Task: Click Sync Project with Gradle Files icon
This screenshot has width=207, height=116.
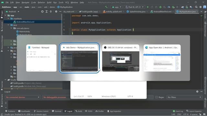Action: pyautogui.click(x=182, y=7)
